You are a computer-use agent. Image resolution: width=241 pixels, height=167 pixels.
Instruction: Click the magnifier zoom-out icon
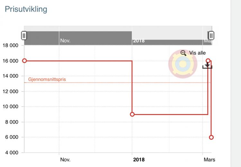[183, 53]
